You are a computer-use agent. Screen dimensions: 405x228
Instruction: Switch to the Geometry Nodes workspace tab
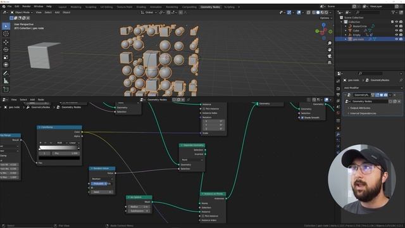pos(210,7)
